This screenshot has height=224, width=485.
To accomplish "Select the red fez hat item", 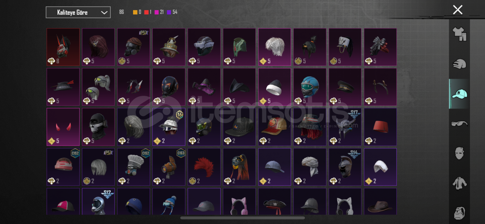I will click(380, 127).
